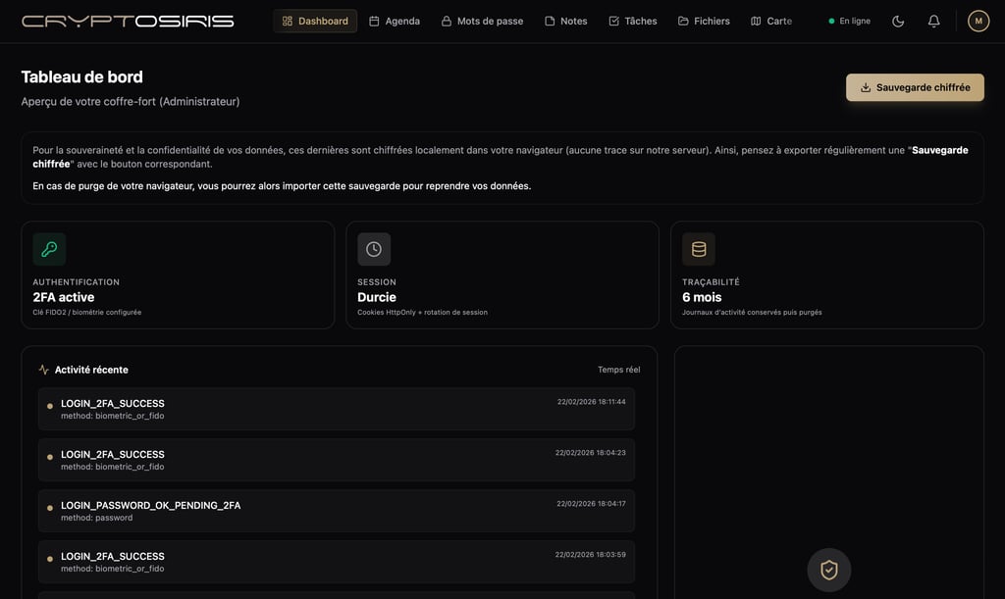Click the database traceability icon
The width and height of the screenshot is (1005, 599).
(x=699, y=249)
